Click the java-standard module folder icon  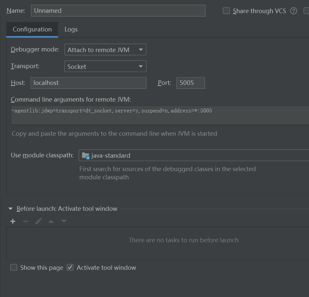[86, 155]
